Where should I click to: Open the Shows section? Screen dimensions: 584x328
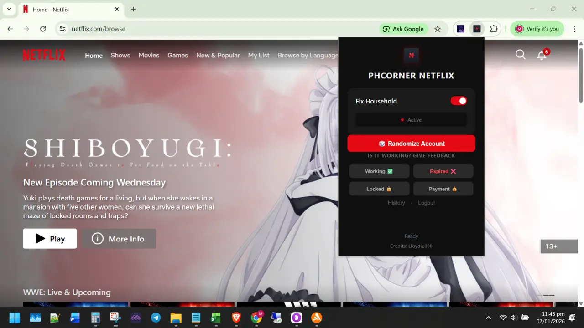(x=120, y=56)
